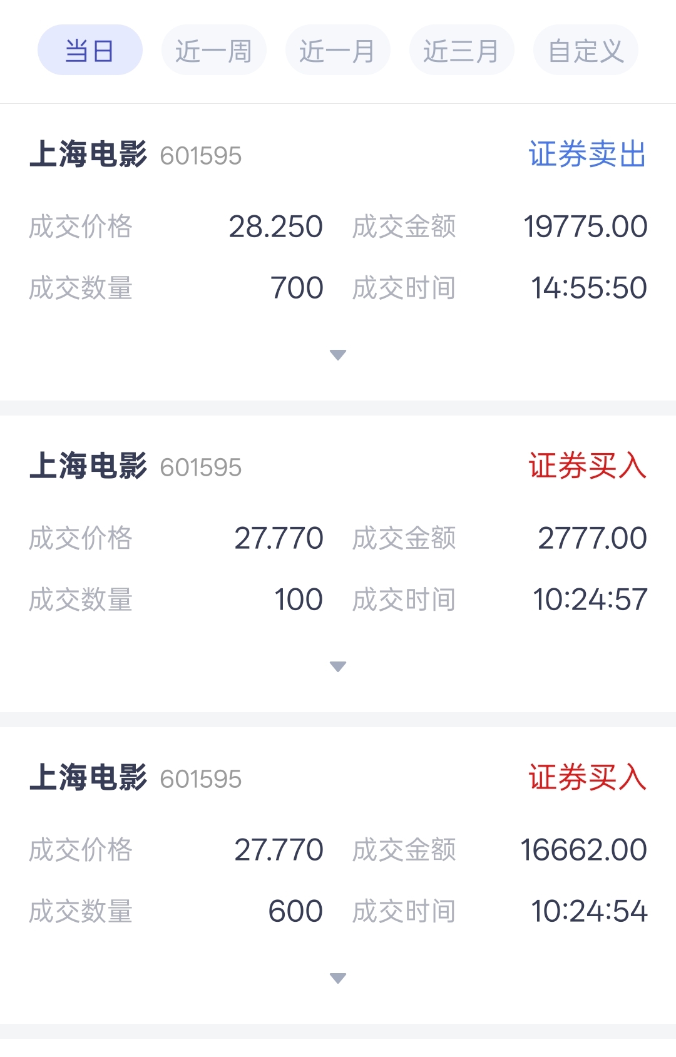
Task: Expand the 10:24:57 buy record details
Action: tap(338, 666)
